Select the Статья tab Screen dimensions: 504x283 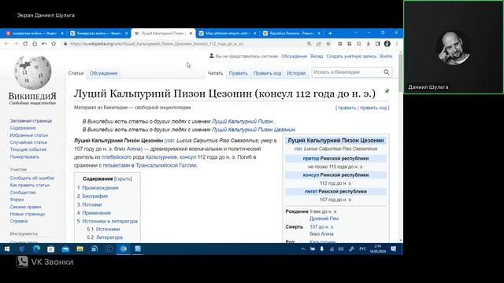(76, 73)
